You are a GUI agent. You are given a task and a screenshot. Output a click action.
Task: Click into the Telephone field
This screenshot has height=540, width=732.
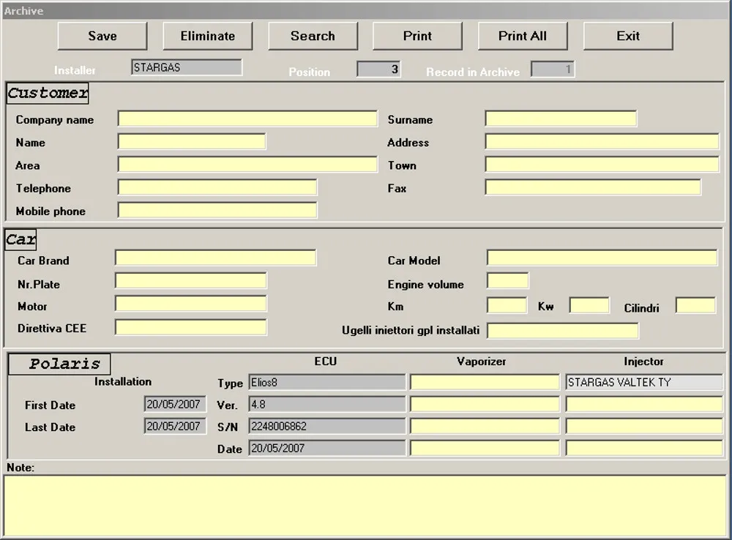coord(217,188)
